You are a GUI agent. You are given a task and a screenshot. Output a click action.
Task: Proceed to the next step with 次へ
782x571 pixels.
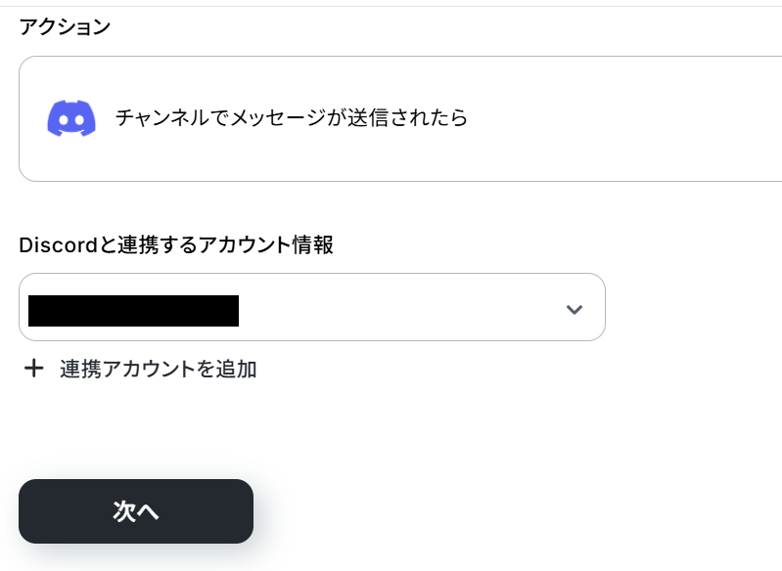pos(136,511)
